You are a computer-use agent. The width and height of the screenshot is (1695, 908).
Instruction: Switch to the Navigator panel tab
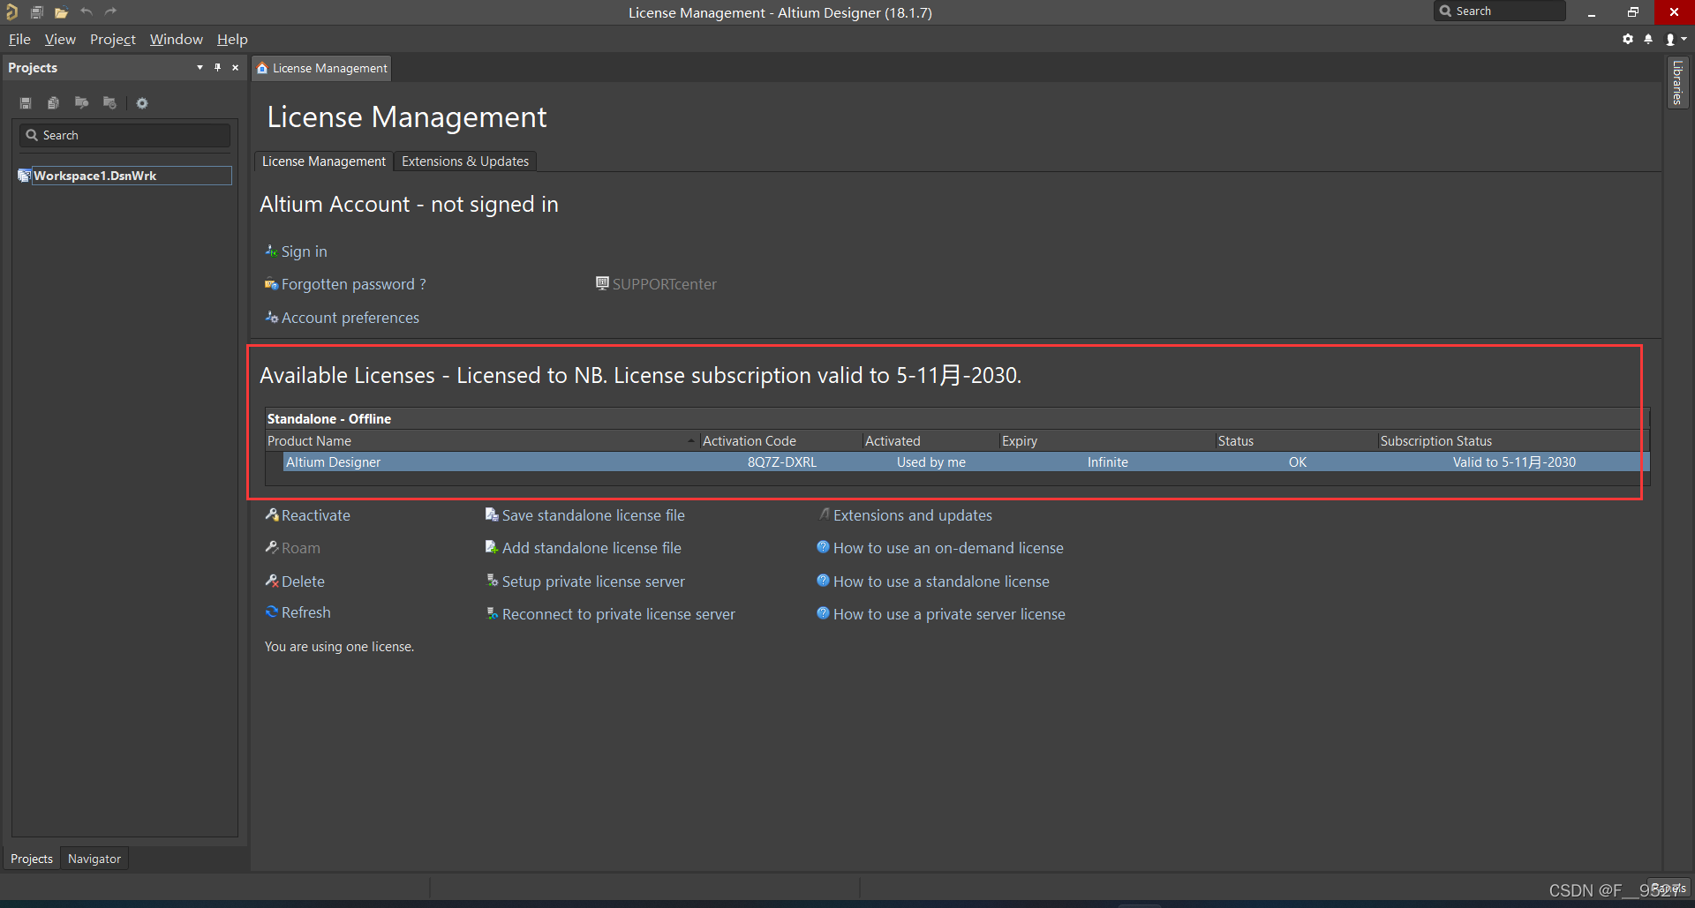tap(94, 859)
